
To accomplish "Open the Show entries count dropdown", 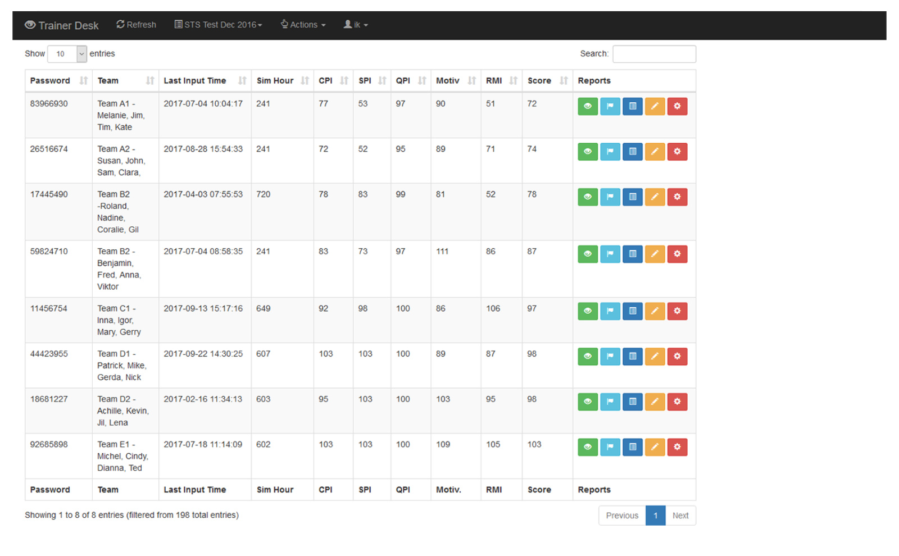I will [67, 54].
